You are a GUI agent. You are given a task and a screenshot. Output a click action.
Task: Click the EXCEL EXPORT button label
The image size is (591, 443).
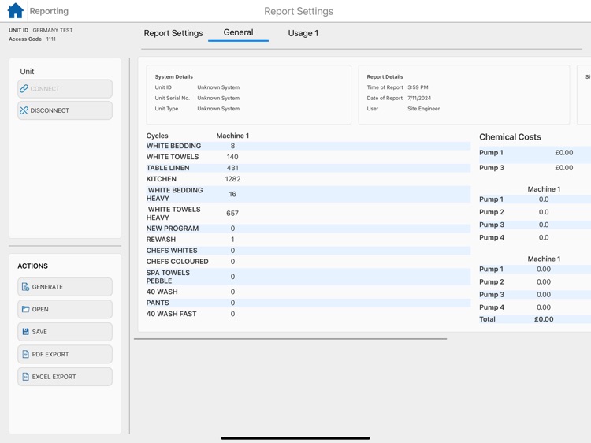tap(54, 377)
